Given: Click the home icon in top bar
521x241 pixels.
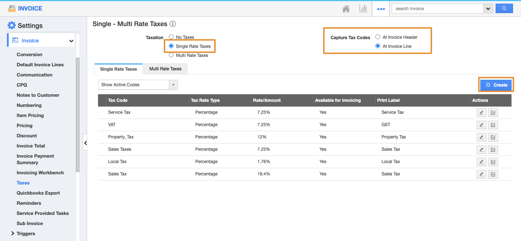Looking at the screenshot, I should [346, 9].
